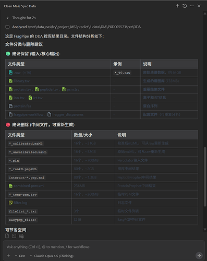Click the peptide.tsv file icon
The width and height of the screenshot is (207, 261).
(x=37, y=89)
